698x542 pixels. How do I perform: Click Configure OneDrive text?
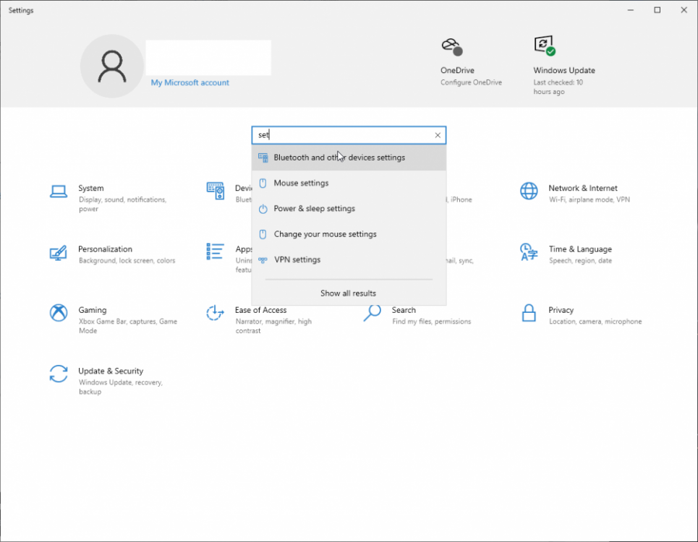pyautogui.click(x=471, y=82)
